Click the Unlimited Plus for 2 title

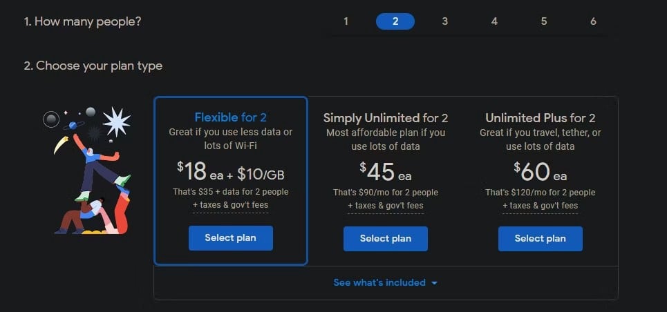pos(541,118)
